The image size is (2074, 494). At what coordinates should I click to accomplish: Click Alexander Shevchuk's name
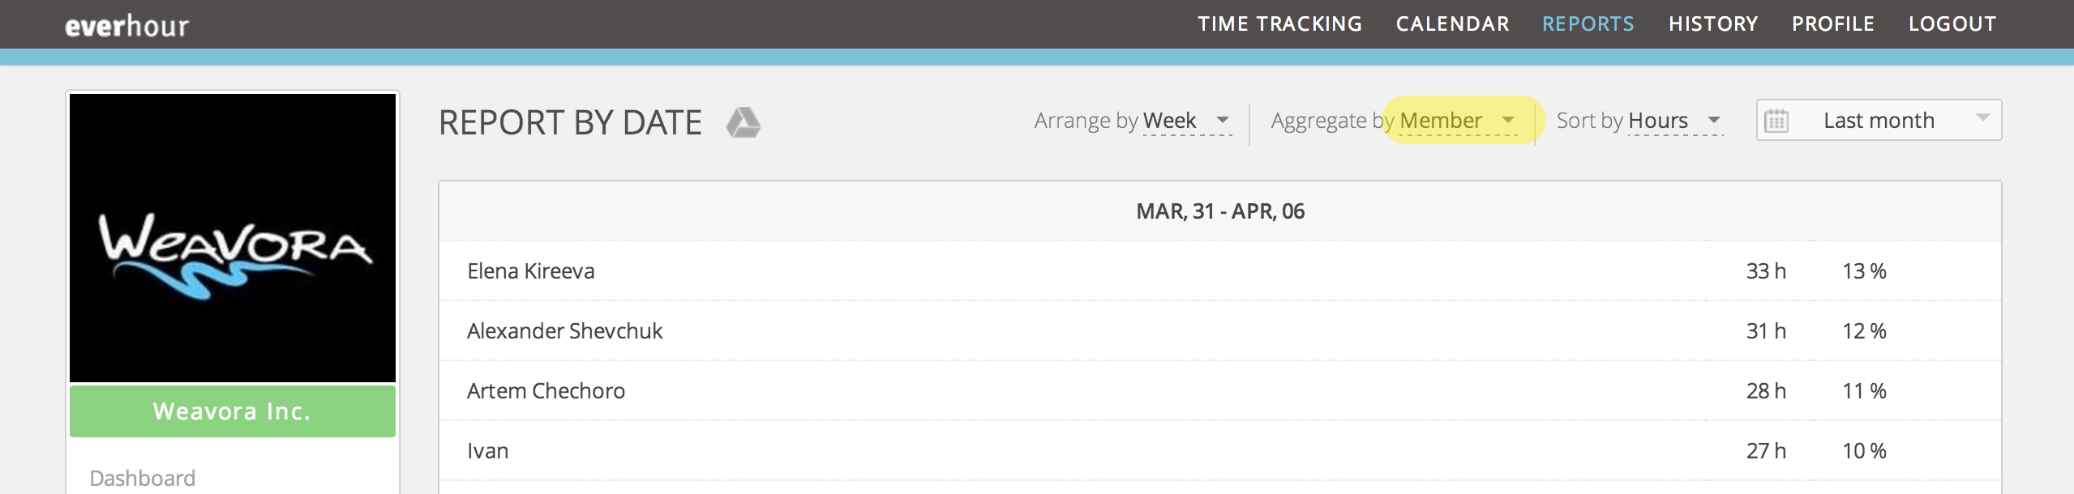[x=564, y=330]
